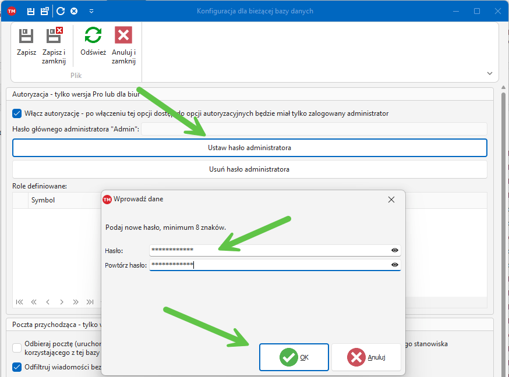Uncheck Odfiltruj wiadomości checkbox

17,367
